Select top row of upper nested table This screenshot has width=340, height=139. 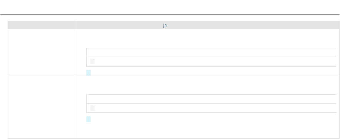pos(211,71)
